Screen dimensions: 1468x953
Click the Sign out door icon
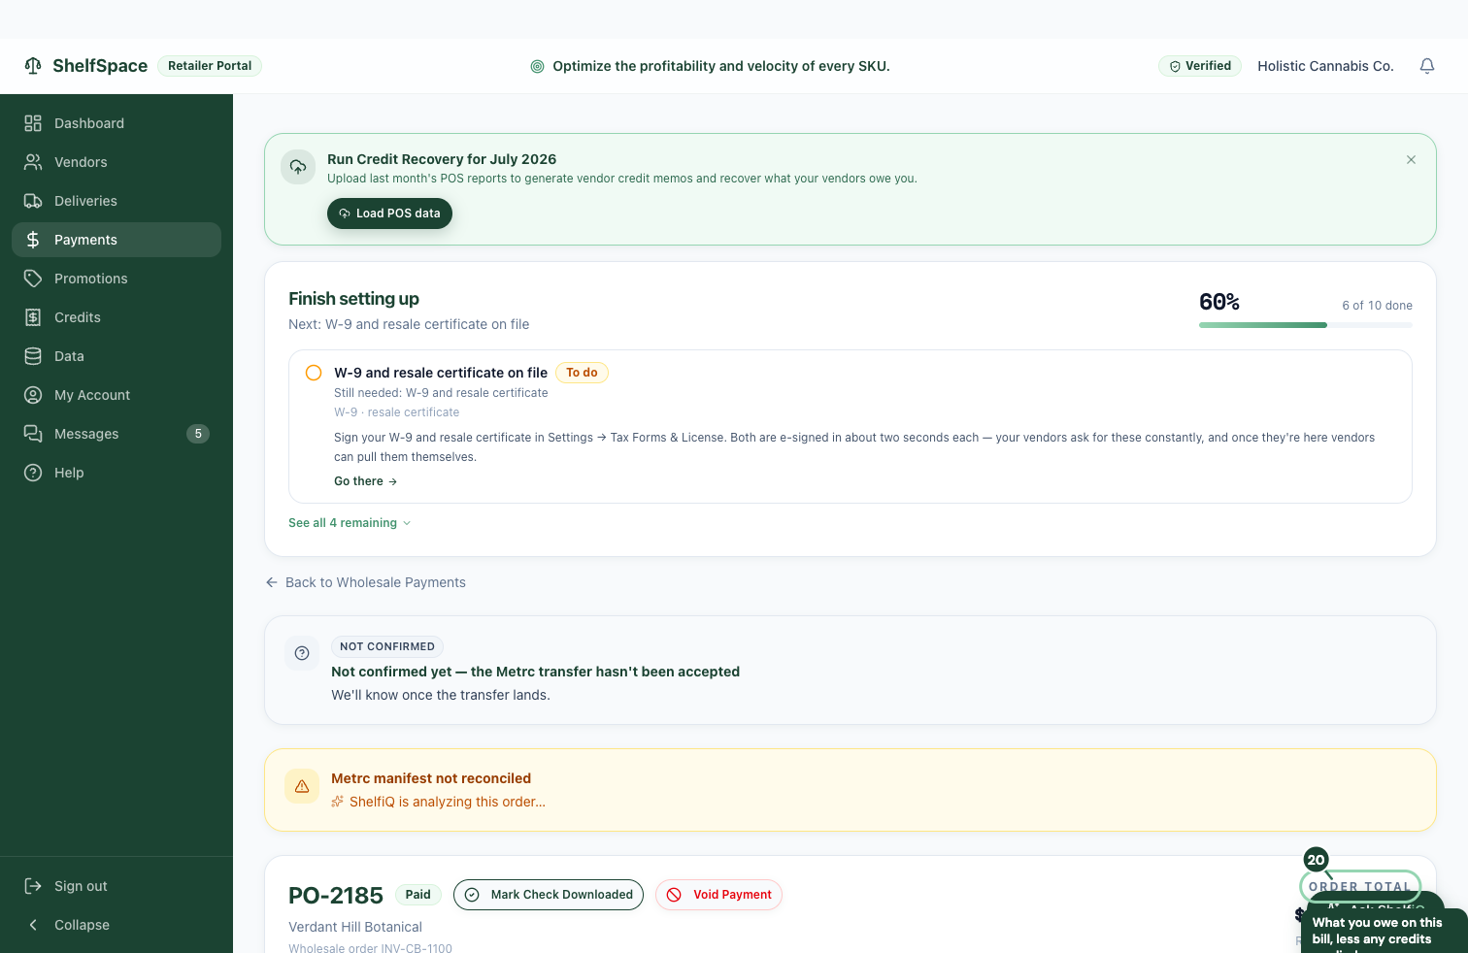pos(33,886)
